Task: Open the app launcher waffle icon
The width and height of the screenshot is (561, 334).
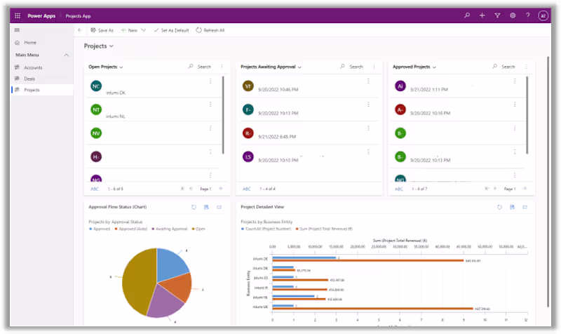Action: point(18,15)
